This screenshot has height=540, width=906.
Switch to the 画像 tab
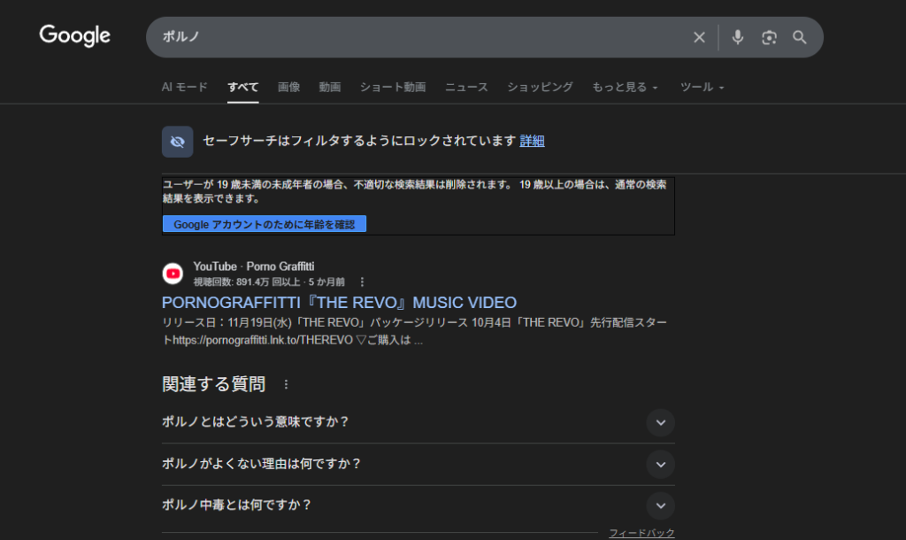288,87
